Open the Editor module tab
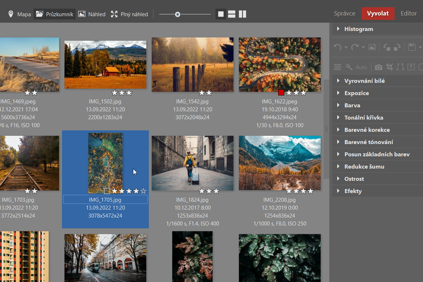423x282 pixels. [409, 14]
